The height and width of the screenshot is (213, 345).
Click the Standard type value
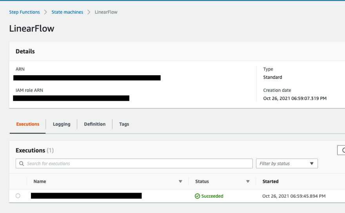point(272,77)
